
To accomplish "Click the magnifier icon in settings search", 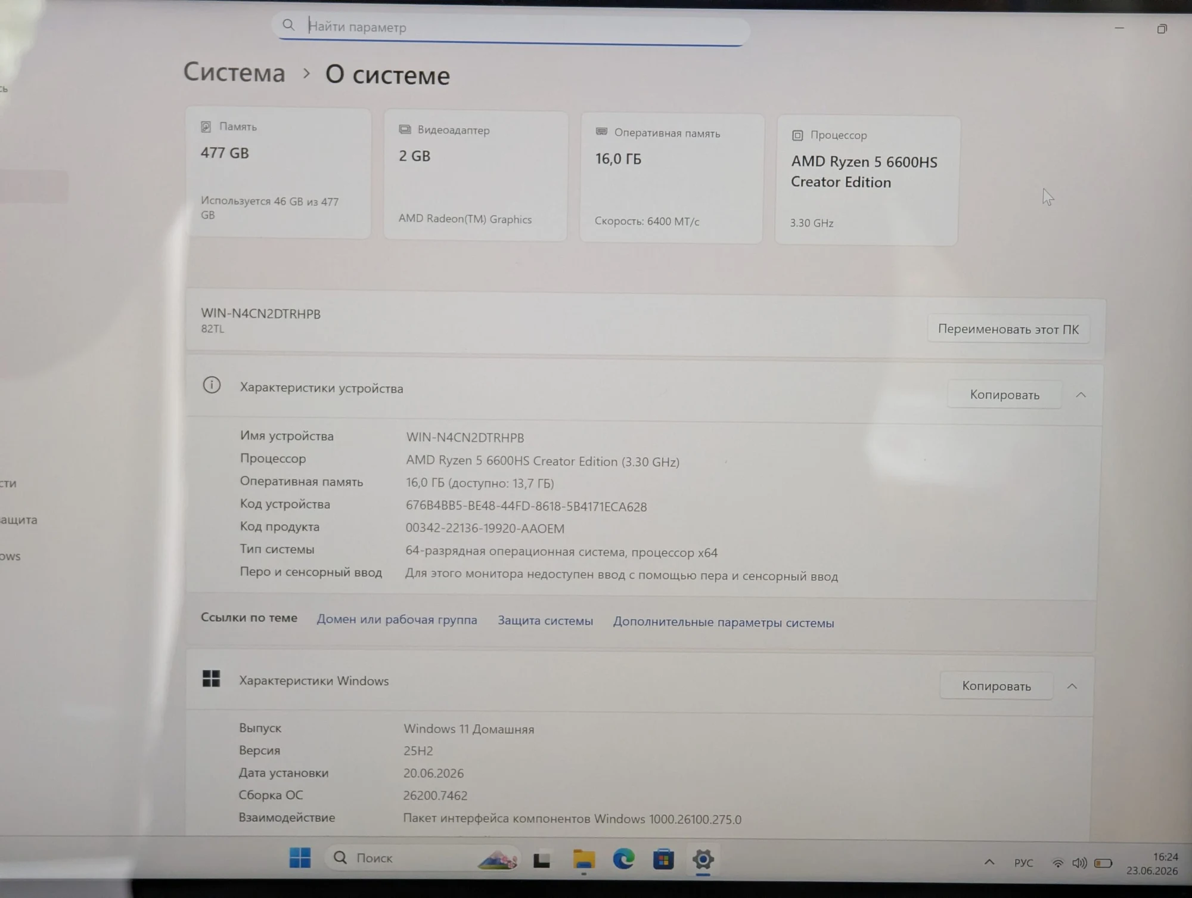I will click(x=288, y=25).
